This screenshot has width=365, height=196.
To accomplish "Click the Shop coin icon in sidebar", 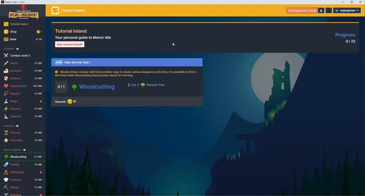I will (6, 32).
